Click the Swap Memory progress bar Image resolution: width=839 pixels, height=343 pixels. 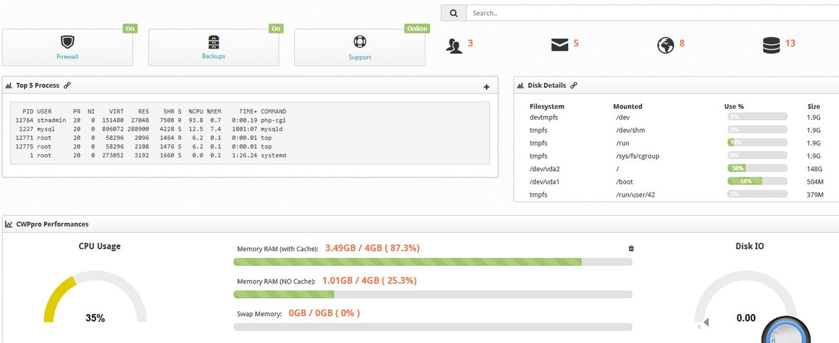click(433, 327)
